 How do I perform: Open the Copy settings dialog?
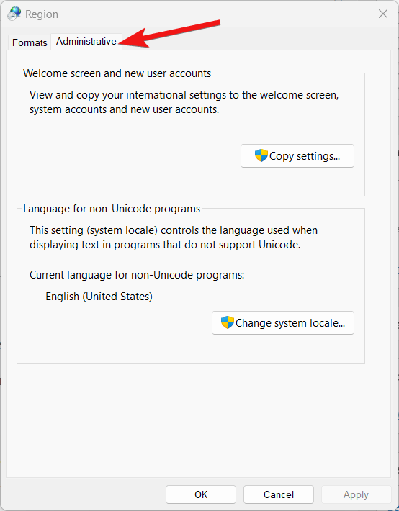click(x=297, y=156)
